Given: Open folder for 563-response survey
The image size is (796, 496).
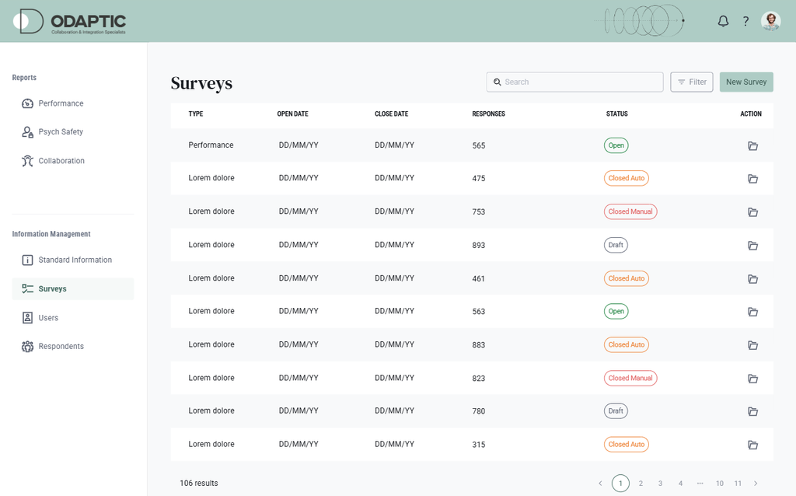Looking at the screenshot, I should pyautogui.click(x=752, y=312).
